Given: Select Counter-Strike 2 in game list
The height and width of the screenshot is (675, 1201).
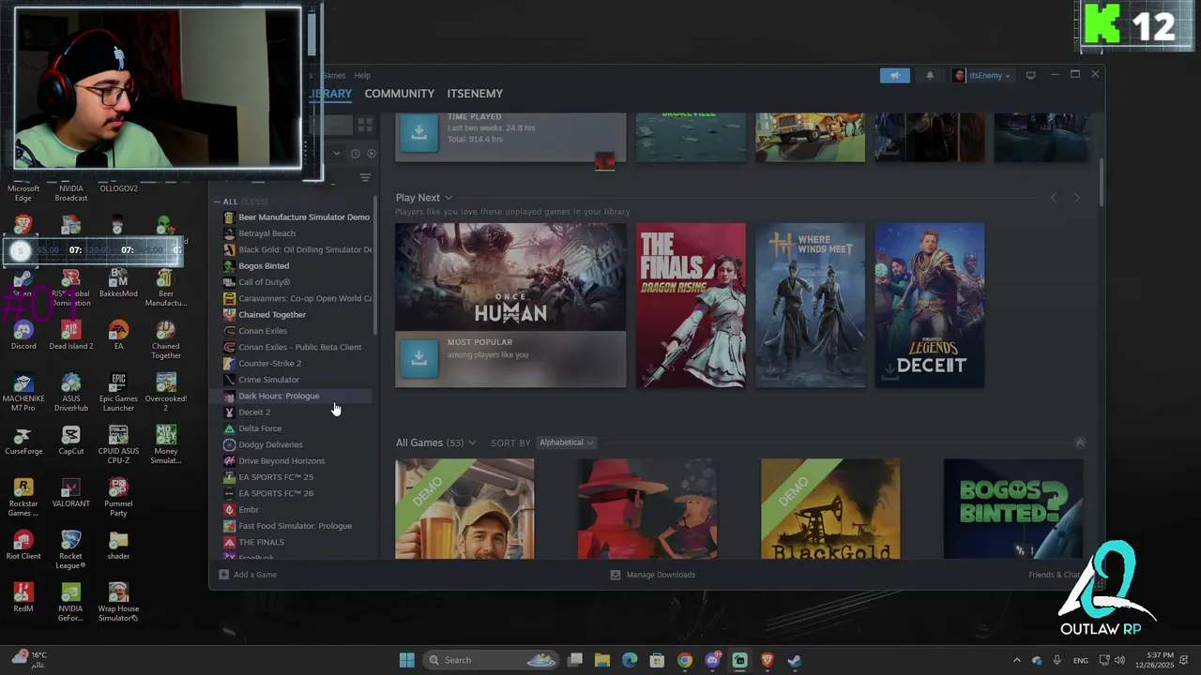Looking at the screenshot, I should pos(269,364).
